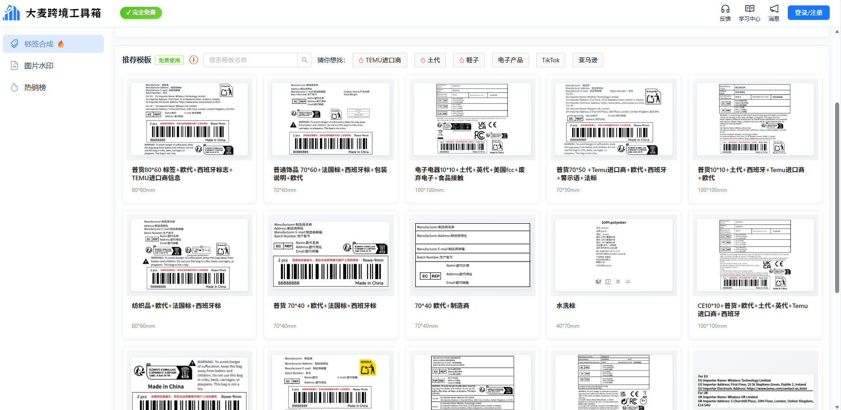The width and height of the screenshot is (841, 410).
Task: Open the 普货70*50 +Temu进口商 template thumbnail
Action: (x=614, y=120)
